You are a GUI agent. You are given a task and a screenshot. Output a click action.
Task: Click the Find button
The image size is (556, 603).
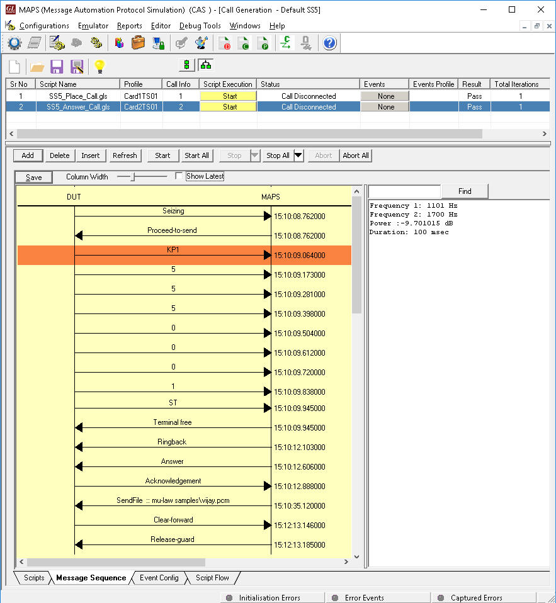point(465,191)
